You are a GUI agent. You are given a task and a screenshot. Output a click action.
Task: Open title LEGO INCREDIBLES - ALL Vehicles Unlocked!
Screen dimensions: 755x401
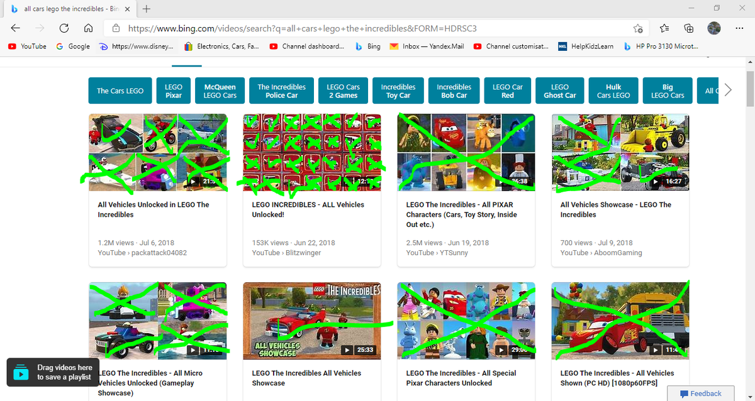[308, 209]
